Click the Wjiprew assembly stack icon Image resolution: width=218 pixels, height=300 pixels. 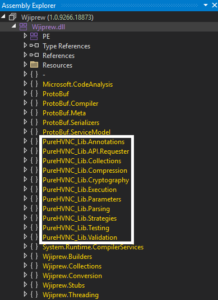tap(13, 17)
